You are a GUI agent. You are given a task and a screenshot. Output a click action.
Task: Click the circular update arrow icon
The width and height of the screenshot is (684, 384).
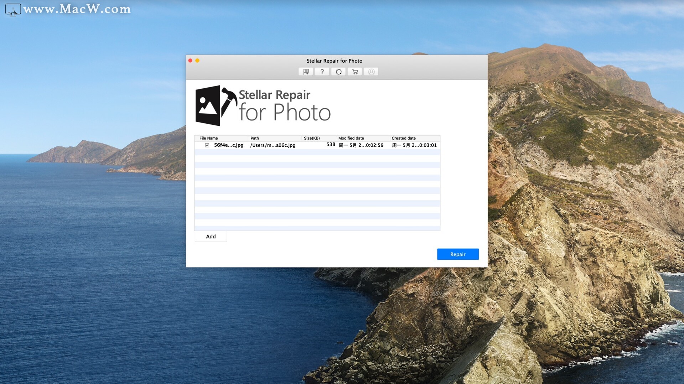point(338,72)
